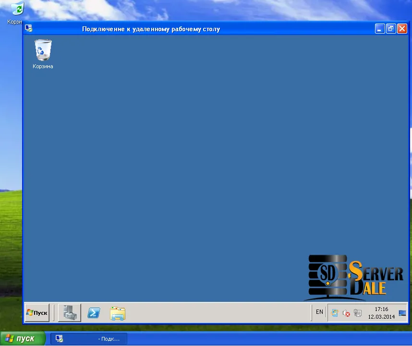
Task: Minimize the remote desktop connection window
Action: [x=380, y=28]
